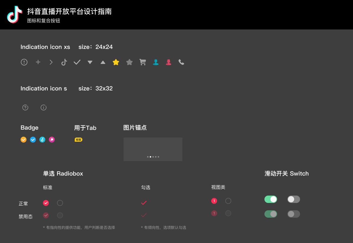Click the phone handset icon
This screenshot has width=353, height=243.
point(181,62)
